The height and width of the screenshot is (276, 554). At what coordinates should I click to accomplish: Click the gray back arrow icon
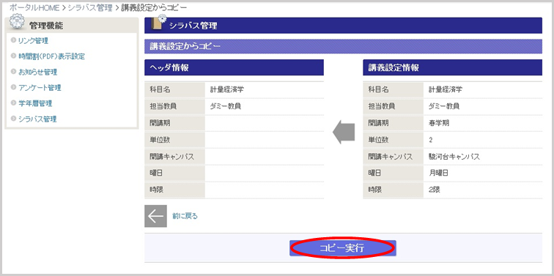(155, 216)
